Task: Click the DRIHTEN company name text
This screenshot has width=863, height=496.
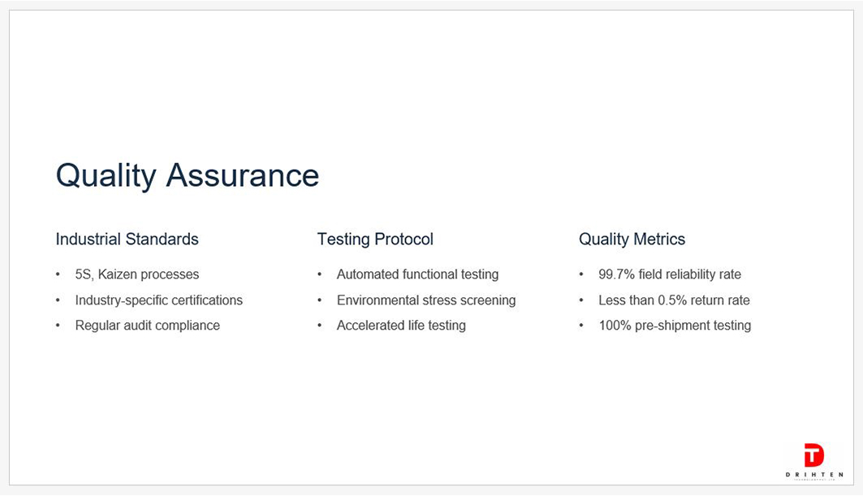Action: [814, 475]
